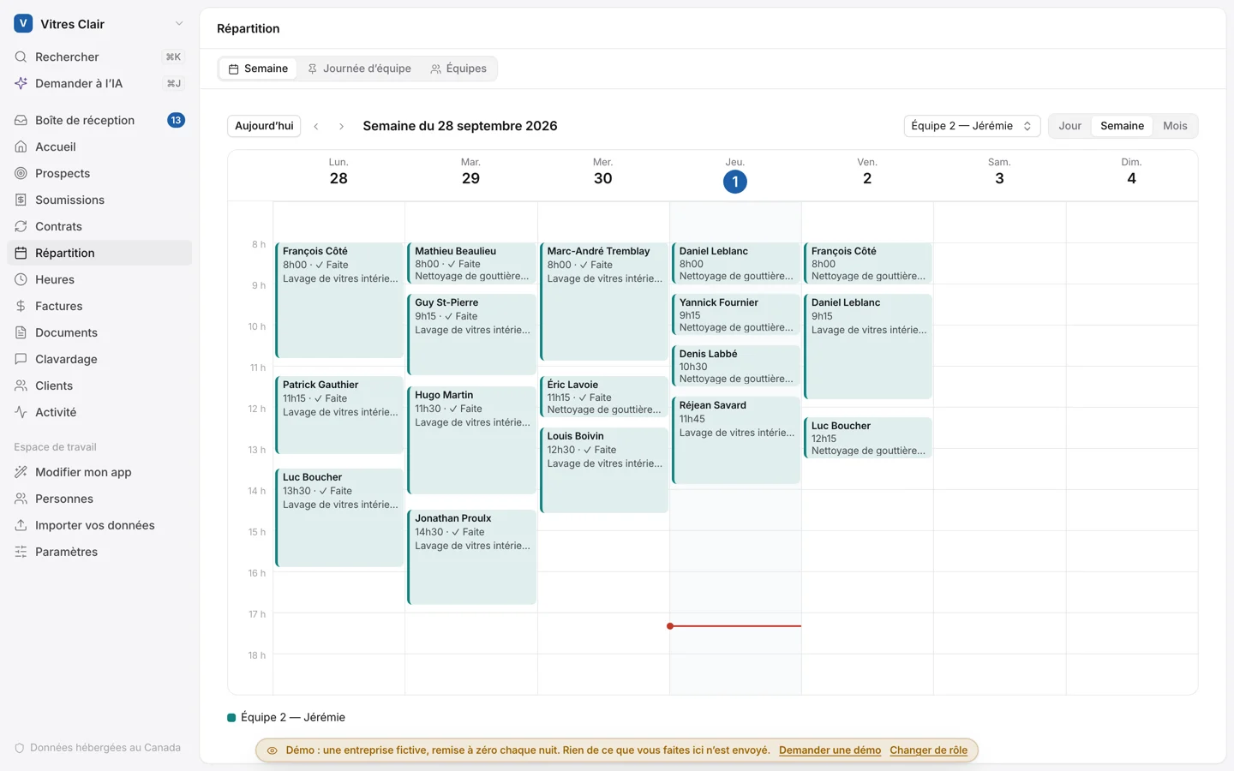
Task: Click the Importer vos données upload icon
Action: (21, 525)
